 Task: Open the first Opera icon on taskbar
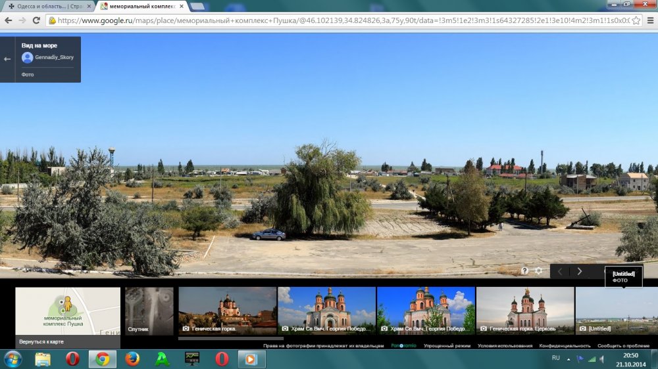pos(72,359)
